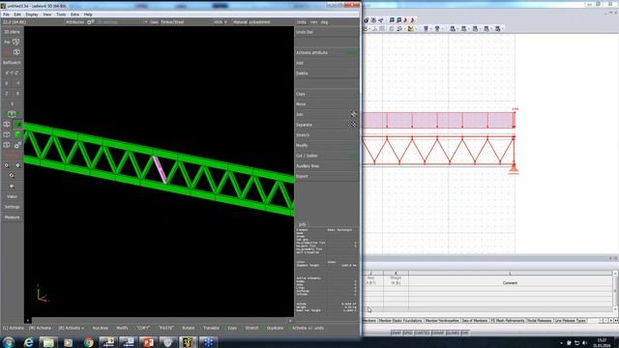Screen dimensions: 619x348
Task: Open Settings in cadwork left sidebar
Action: [12, 207]
